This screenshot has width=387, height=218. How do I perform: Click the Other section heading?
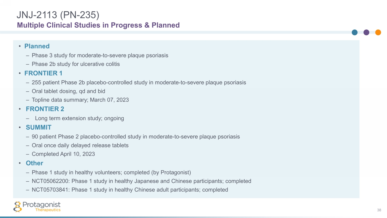[35, 163]
